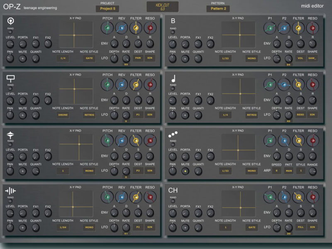Click the green PITCH knob on kick track
The image size is (332, 249).
click(107, 28)
